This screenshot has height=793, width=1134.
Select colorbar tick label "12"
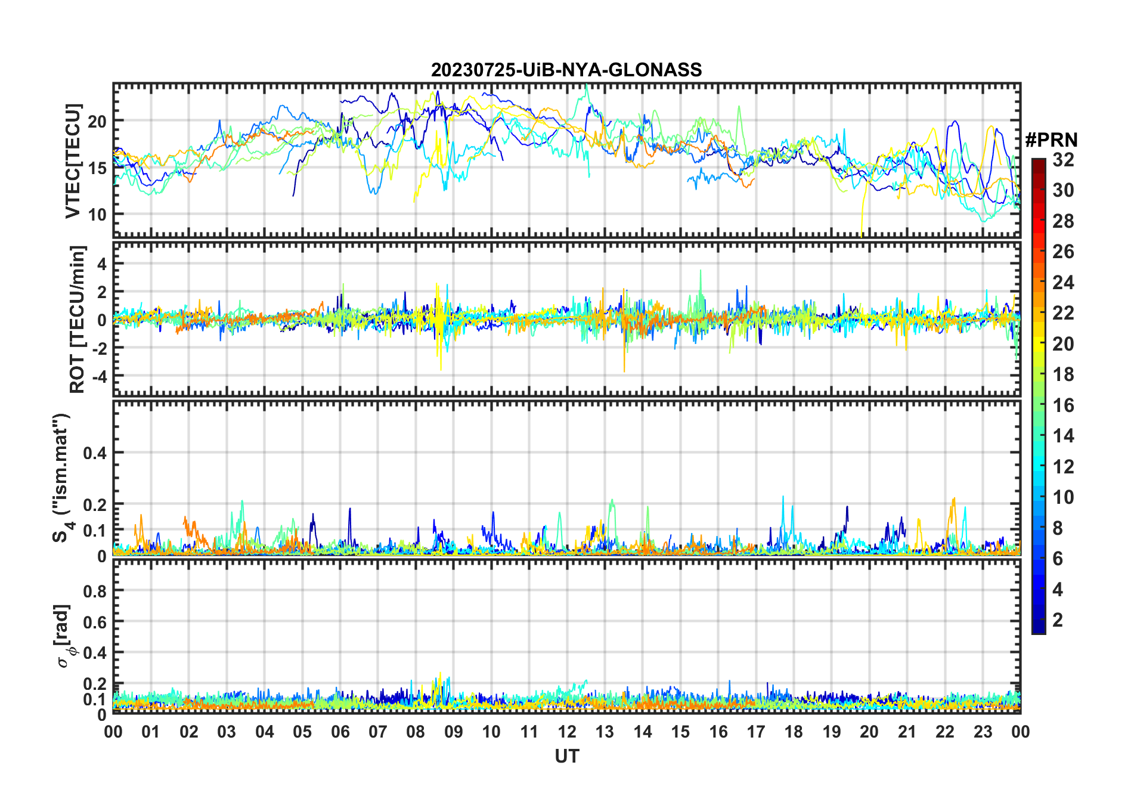pos(1063,467)
